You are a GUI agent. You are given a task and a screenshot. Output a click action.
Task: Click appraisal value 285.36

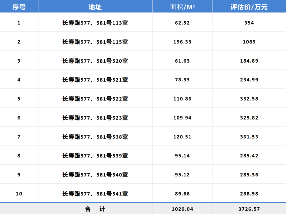(249, 175)
